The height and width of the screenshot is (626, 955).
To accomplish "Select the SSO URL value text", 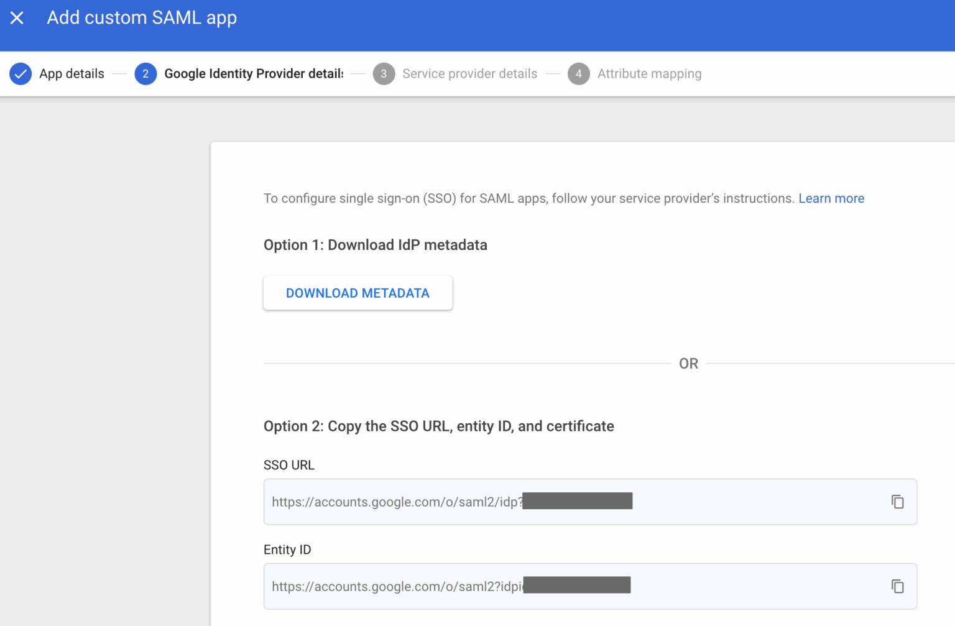I will tap(396, 502).
